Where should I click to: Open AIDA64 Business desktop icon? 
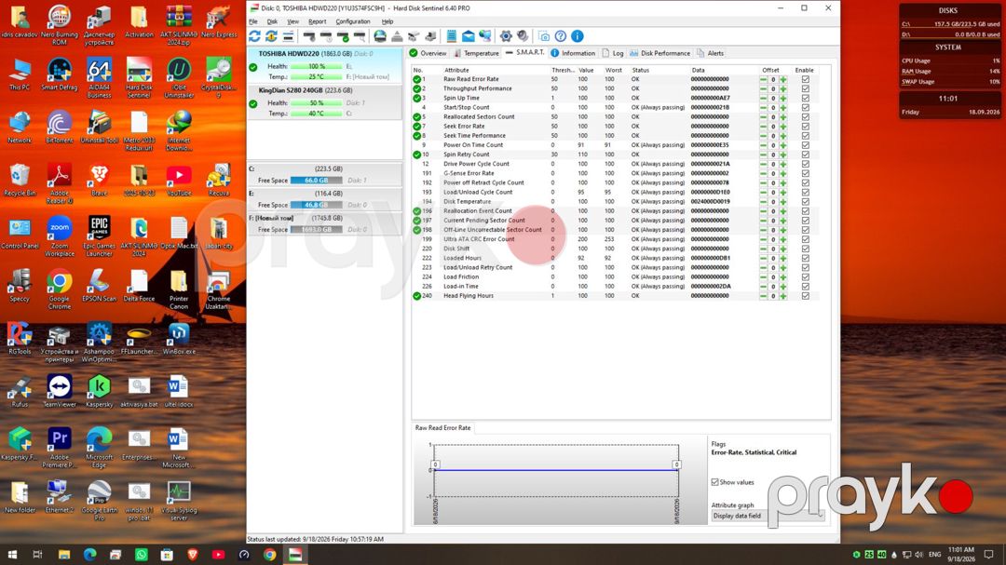99,78
